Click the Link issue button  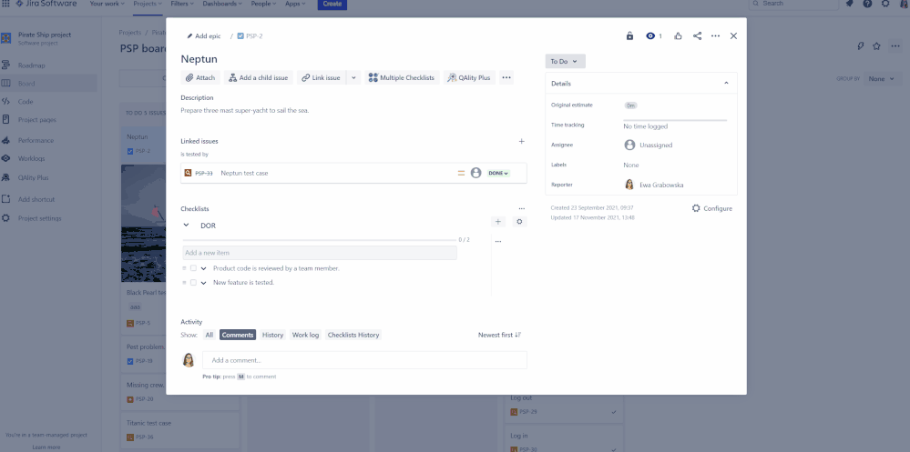(x=322, y=77)
